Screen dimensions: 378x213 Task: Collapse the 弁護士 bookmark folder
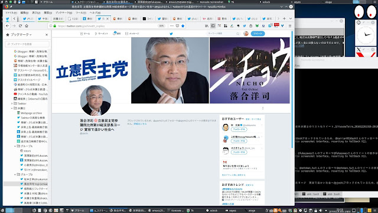click(12, 108)
